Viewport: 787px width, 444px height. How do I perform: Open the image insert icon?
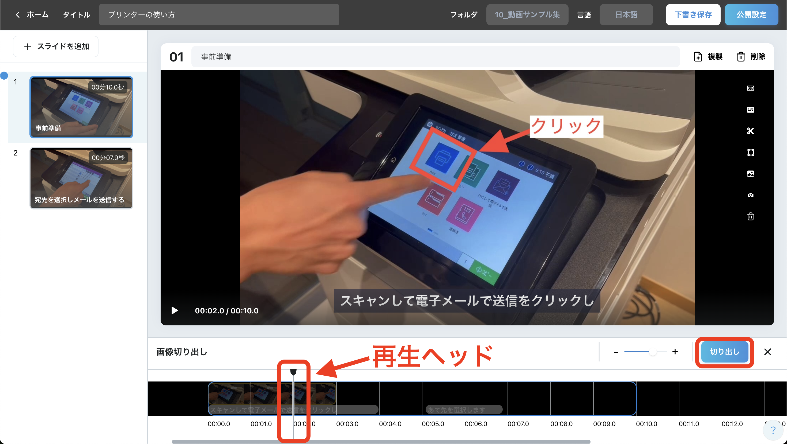coord(750,174)
